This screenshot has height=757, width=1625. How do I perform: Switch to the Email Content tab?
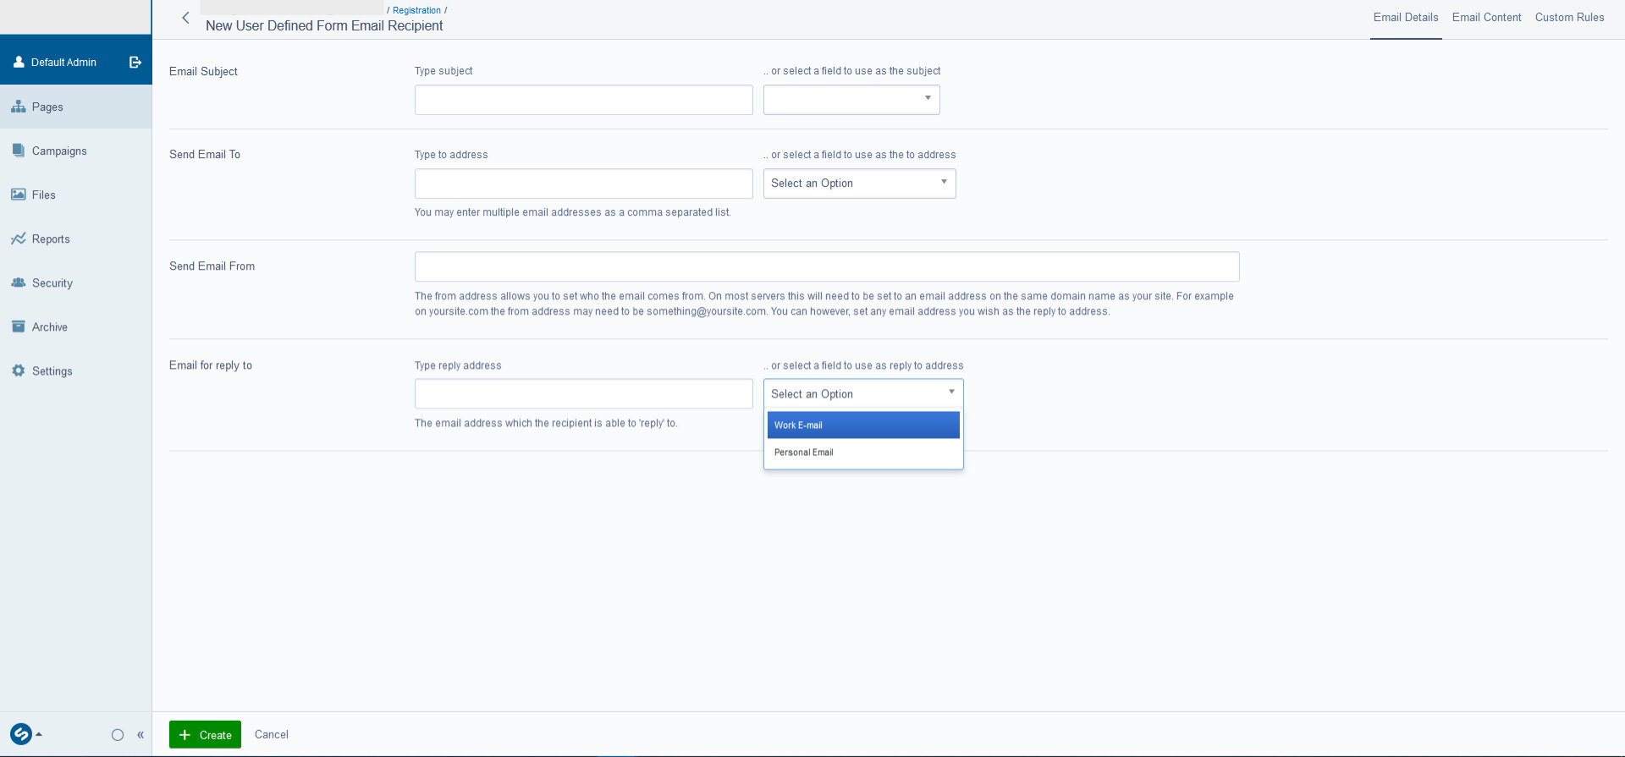click(1486, 18)
